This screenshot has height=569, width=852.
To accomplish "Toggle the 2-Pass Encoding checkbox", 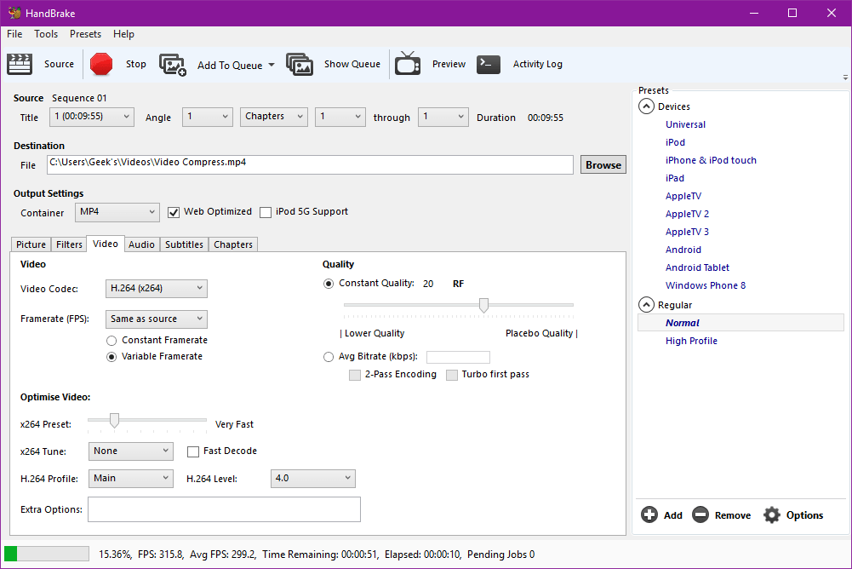I will click(355, 375).
